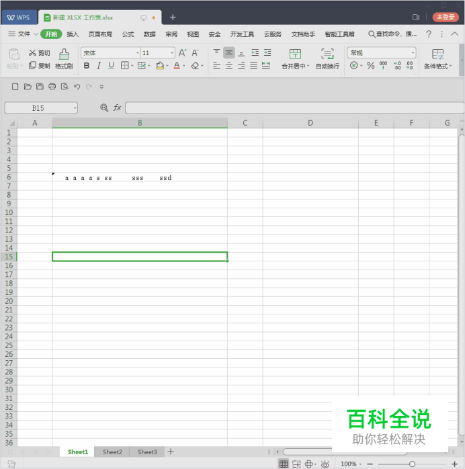This screenshot has height=469, width=465.
Task: Click the formula bar input field
Action: pyautogui.click(x=294, y=108)
